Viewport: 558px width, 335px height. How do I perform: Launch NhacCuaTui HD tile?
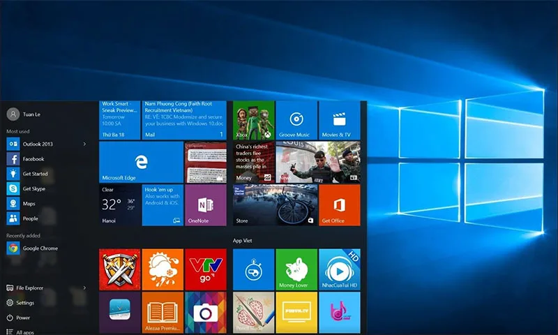pos(340,269)
